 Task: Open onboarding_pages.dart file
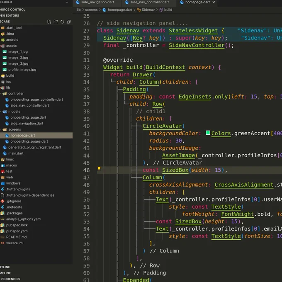click(36, 141)
